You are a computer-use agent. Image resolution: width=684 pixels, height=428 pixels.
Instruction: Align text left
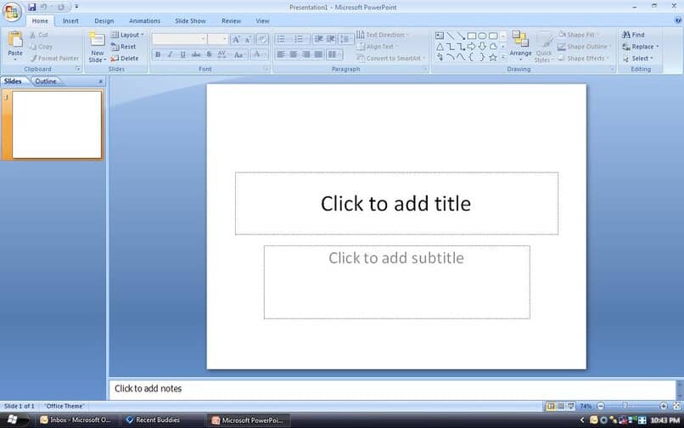click(282, 55)
